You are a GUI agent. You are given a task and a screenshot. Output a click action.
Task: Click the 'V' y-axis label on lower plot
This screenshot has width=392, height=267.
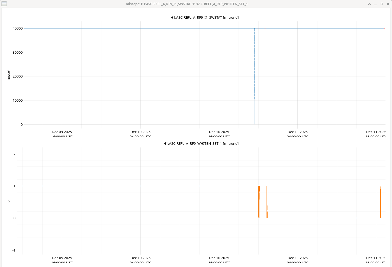coord(9,201)
